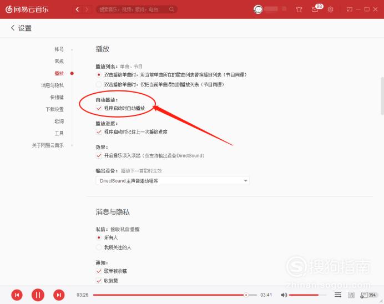Go to 常规 settings section

pos(59,61)
